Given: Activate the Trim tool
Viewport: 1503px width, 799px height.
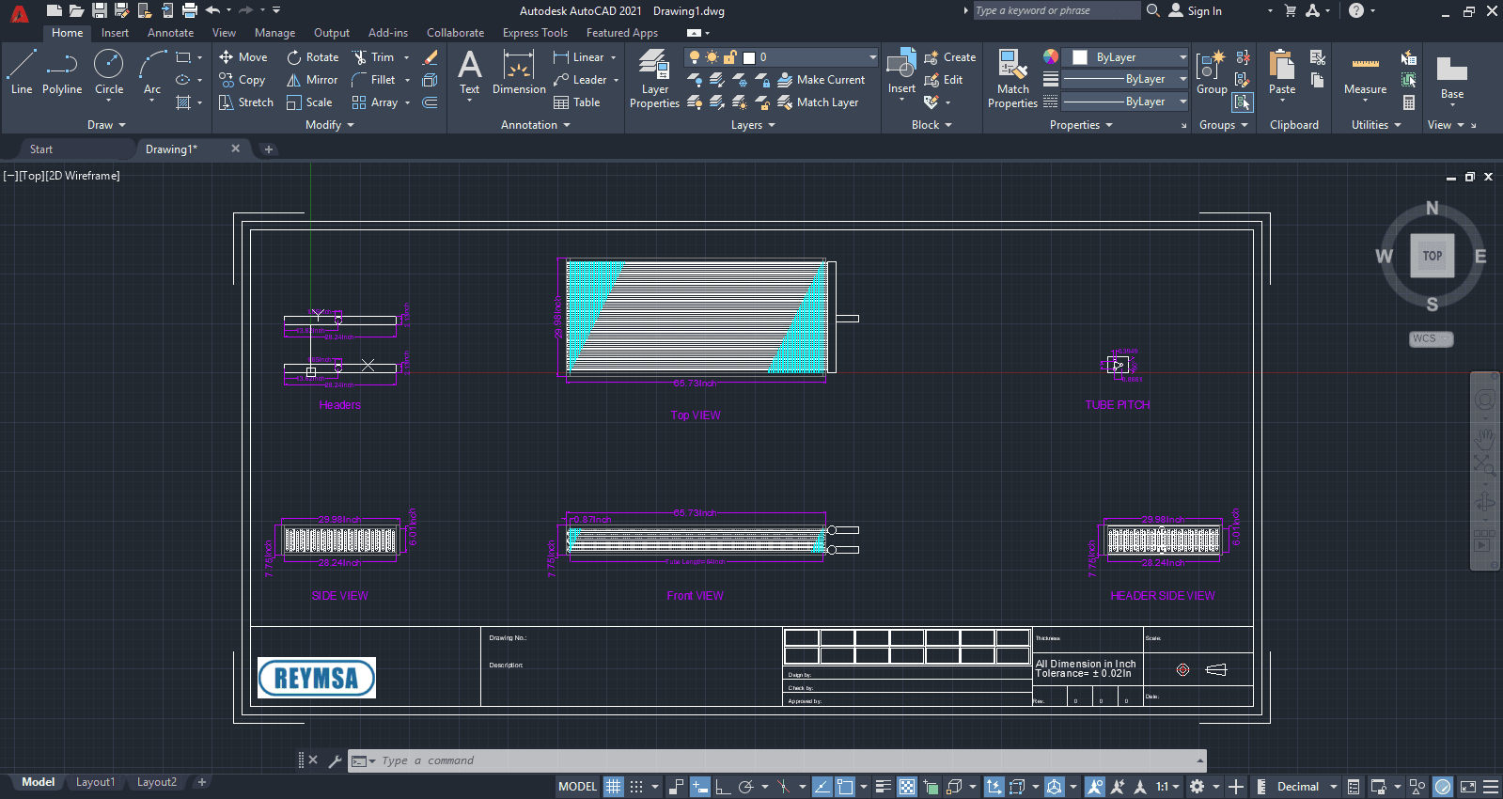Looking at the screenshot, I should pos(373,57).
